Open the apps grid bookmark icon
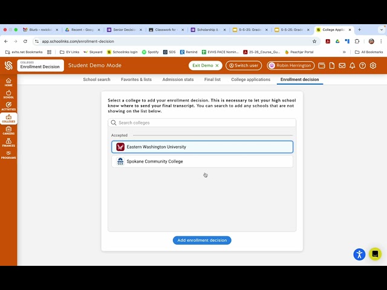 click(49, 52)
